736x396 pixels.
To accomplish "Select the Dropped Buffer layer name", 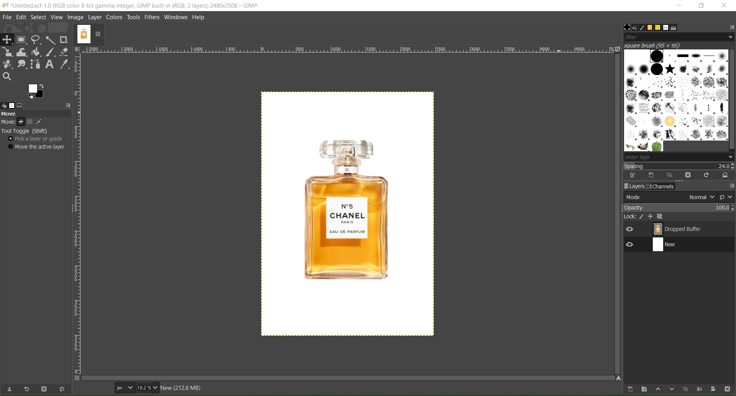I will (x=682, y=229).
